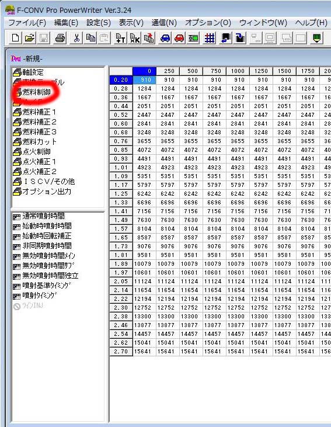Select the 1750 column header
The width and height of the screenshot is (331, 427).
308,71
